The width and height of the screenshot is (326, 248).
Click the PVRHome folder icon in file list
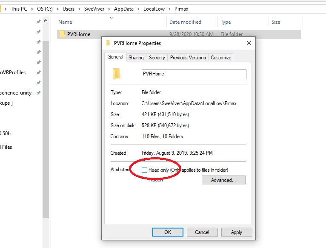(x=62, y=34)
